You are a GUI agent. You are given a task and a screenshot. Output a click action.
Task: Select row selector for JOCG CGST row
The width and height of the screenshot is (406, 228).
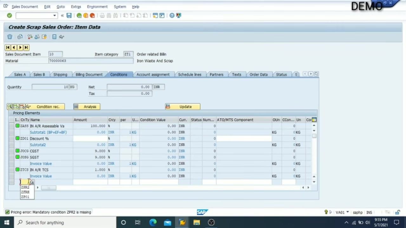coord(12,151)
